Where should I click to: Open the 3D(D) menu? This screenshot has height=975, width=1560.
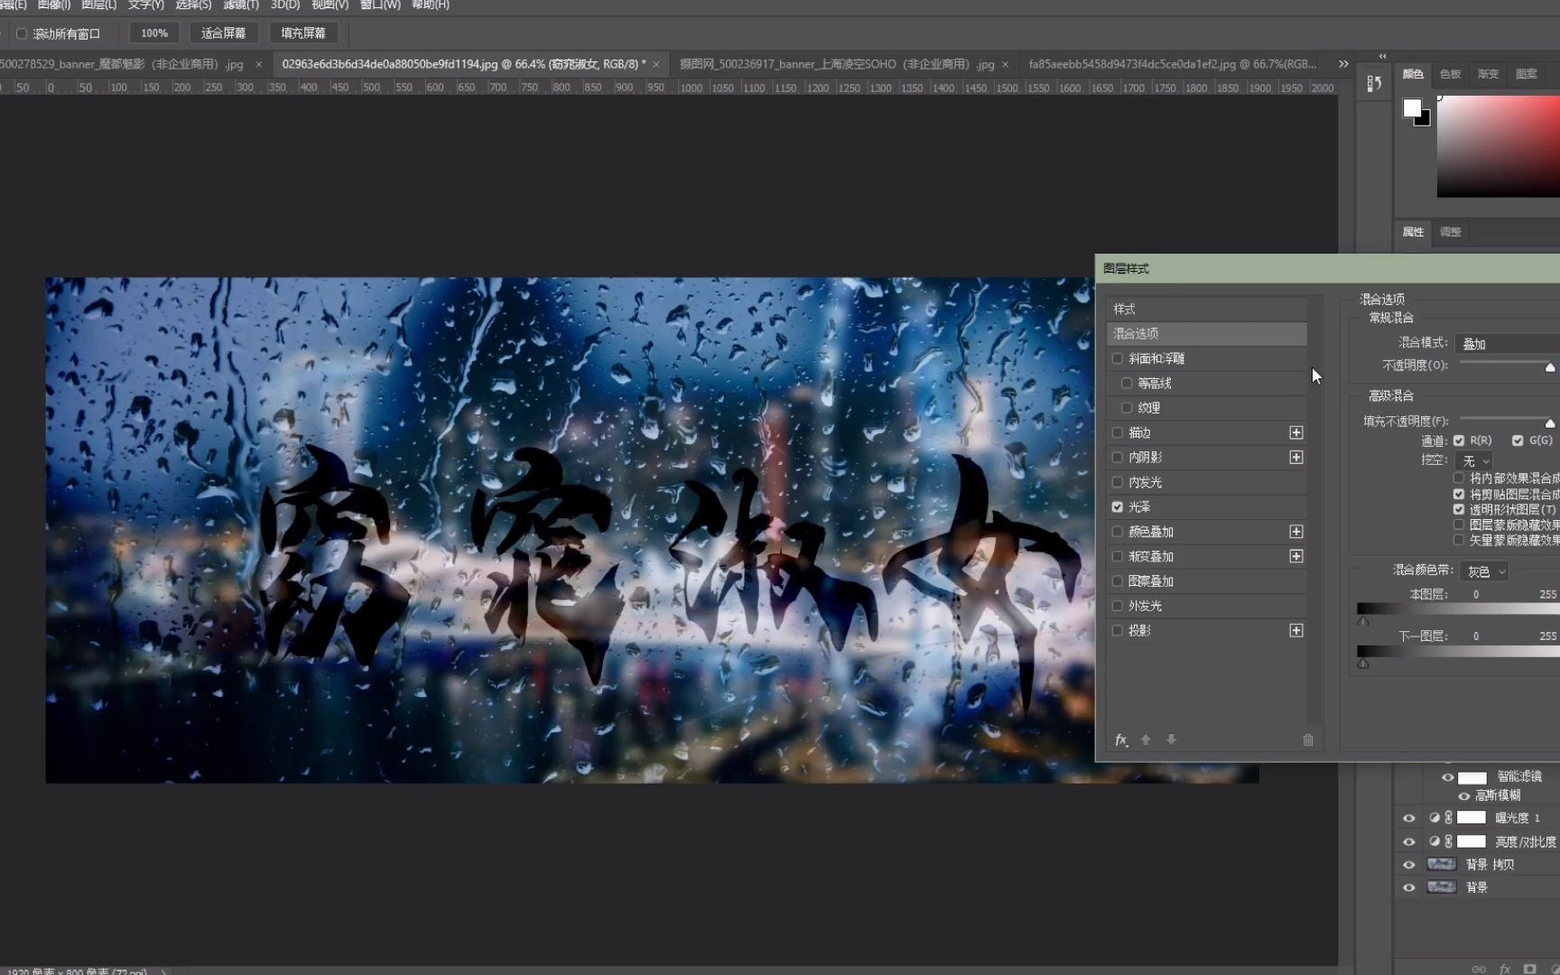pyautogui.click(x=285, y=5)
